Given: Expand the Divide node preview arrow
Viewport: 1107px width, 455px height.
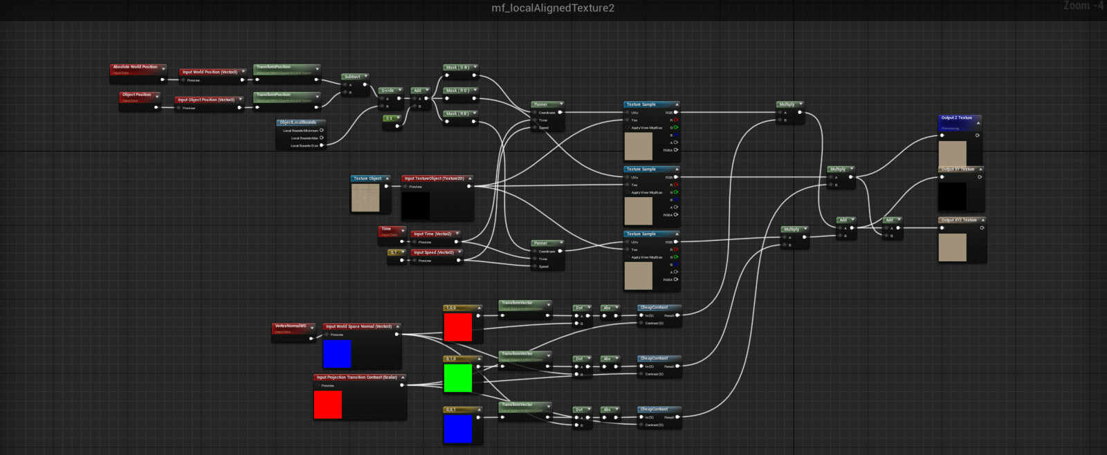Looking at the screenshot, I should (x=399, y=91).
